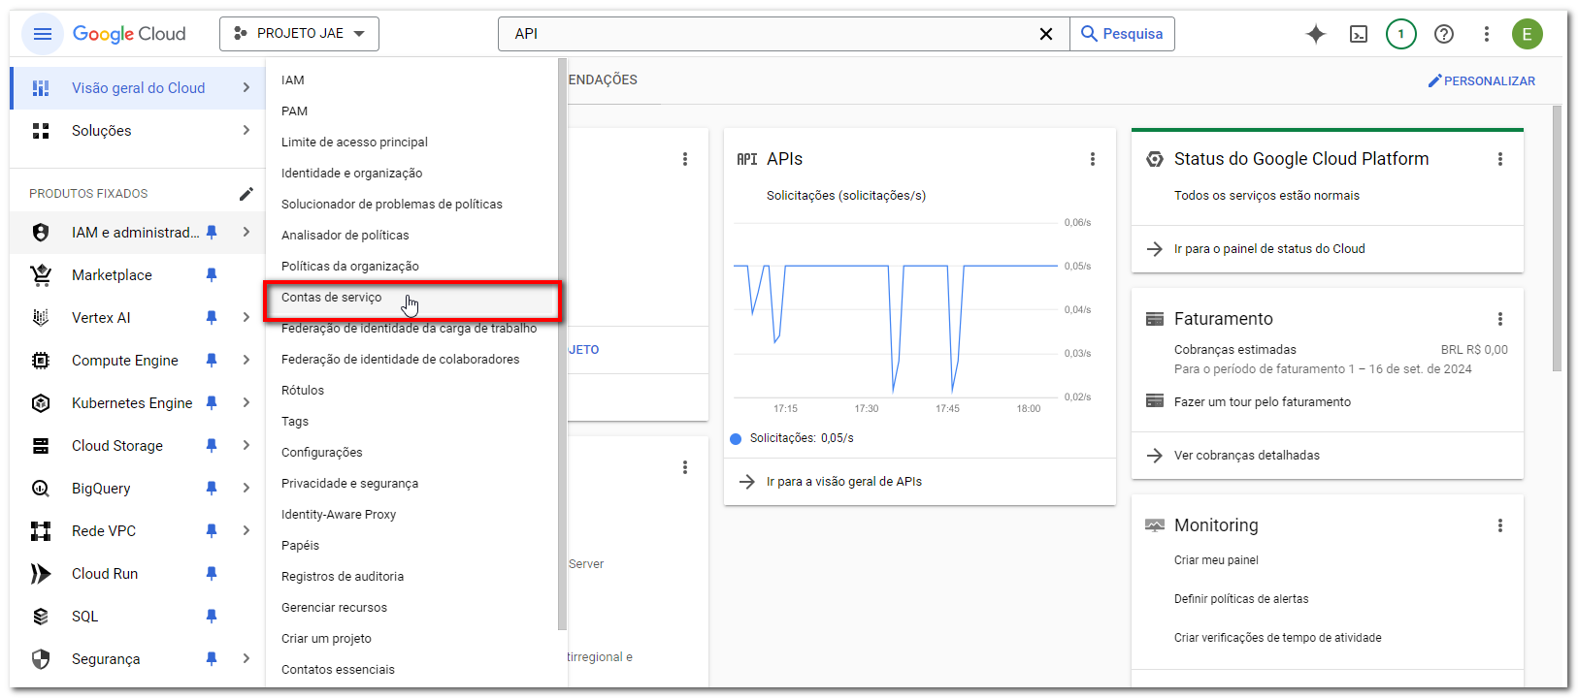
Task: Click the page vertical scrollbar
Action: (x=1557, y=238)
